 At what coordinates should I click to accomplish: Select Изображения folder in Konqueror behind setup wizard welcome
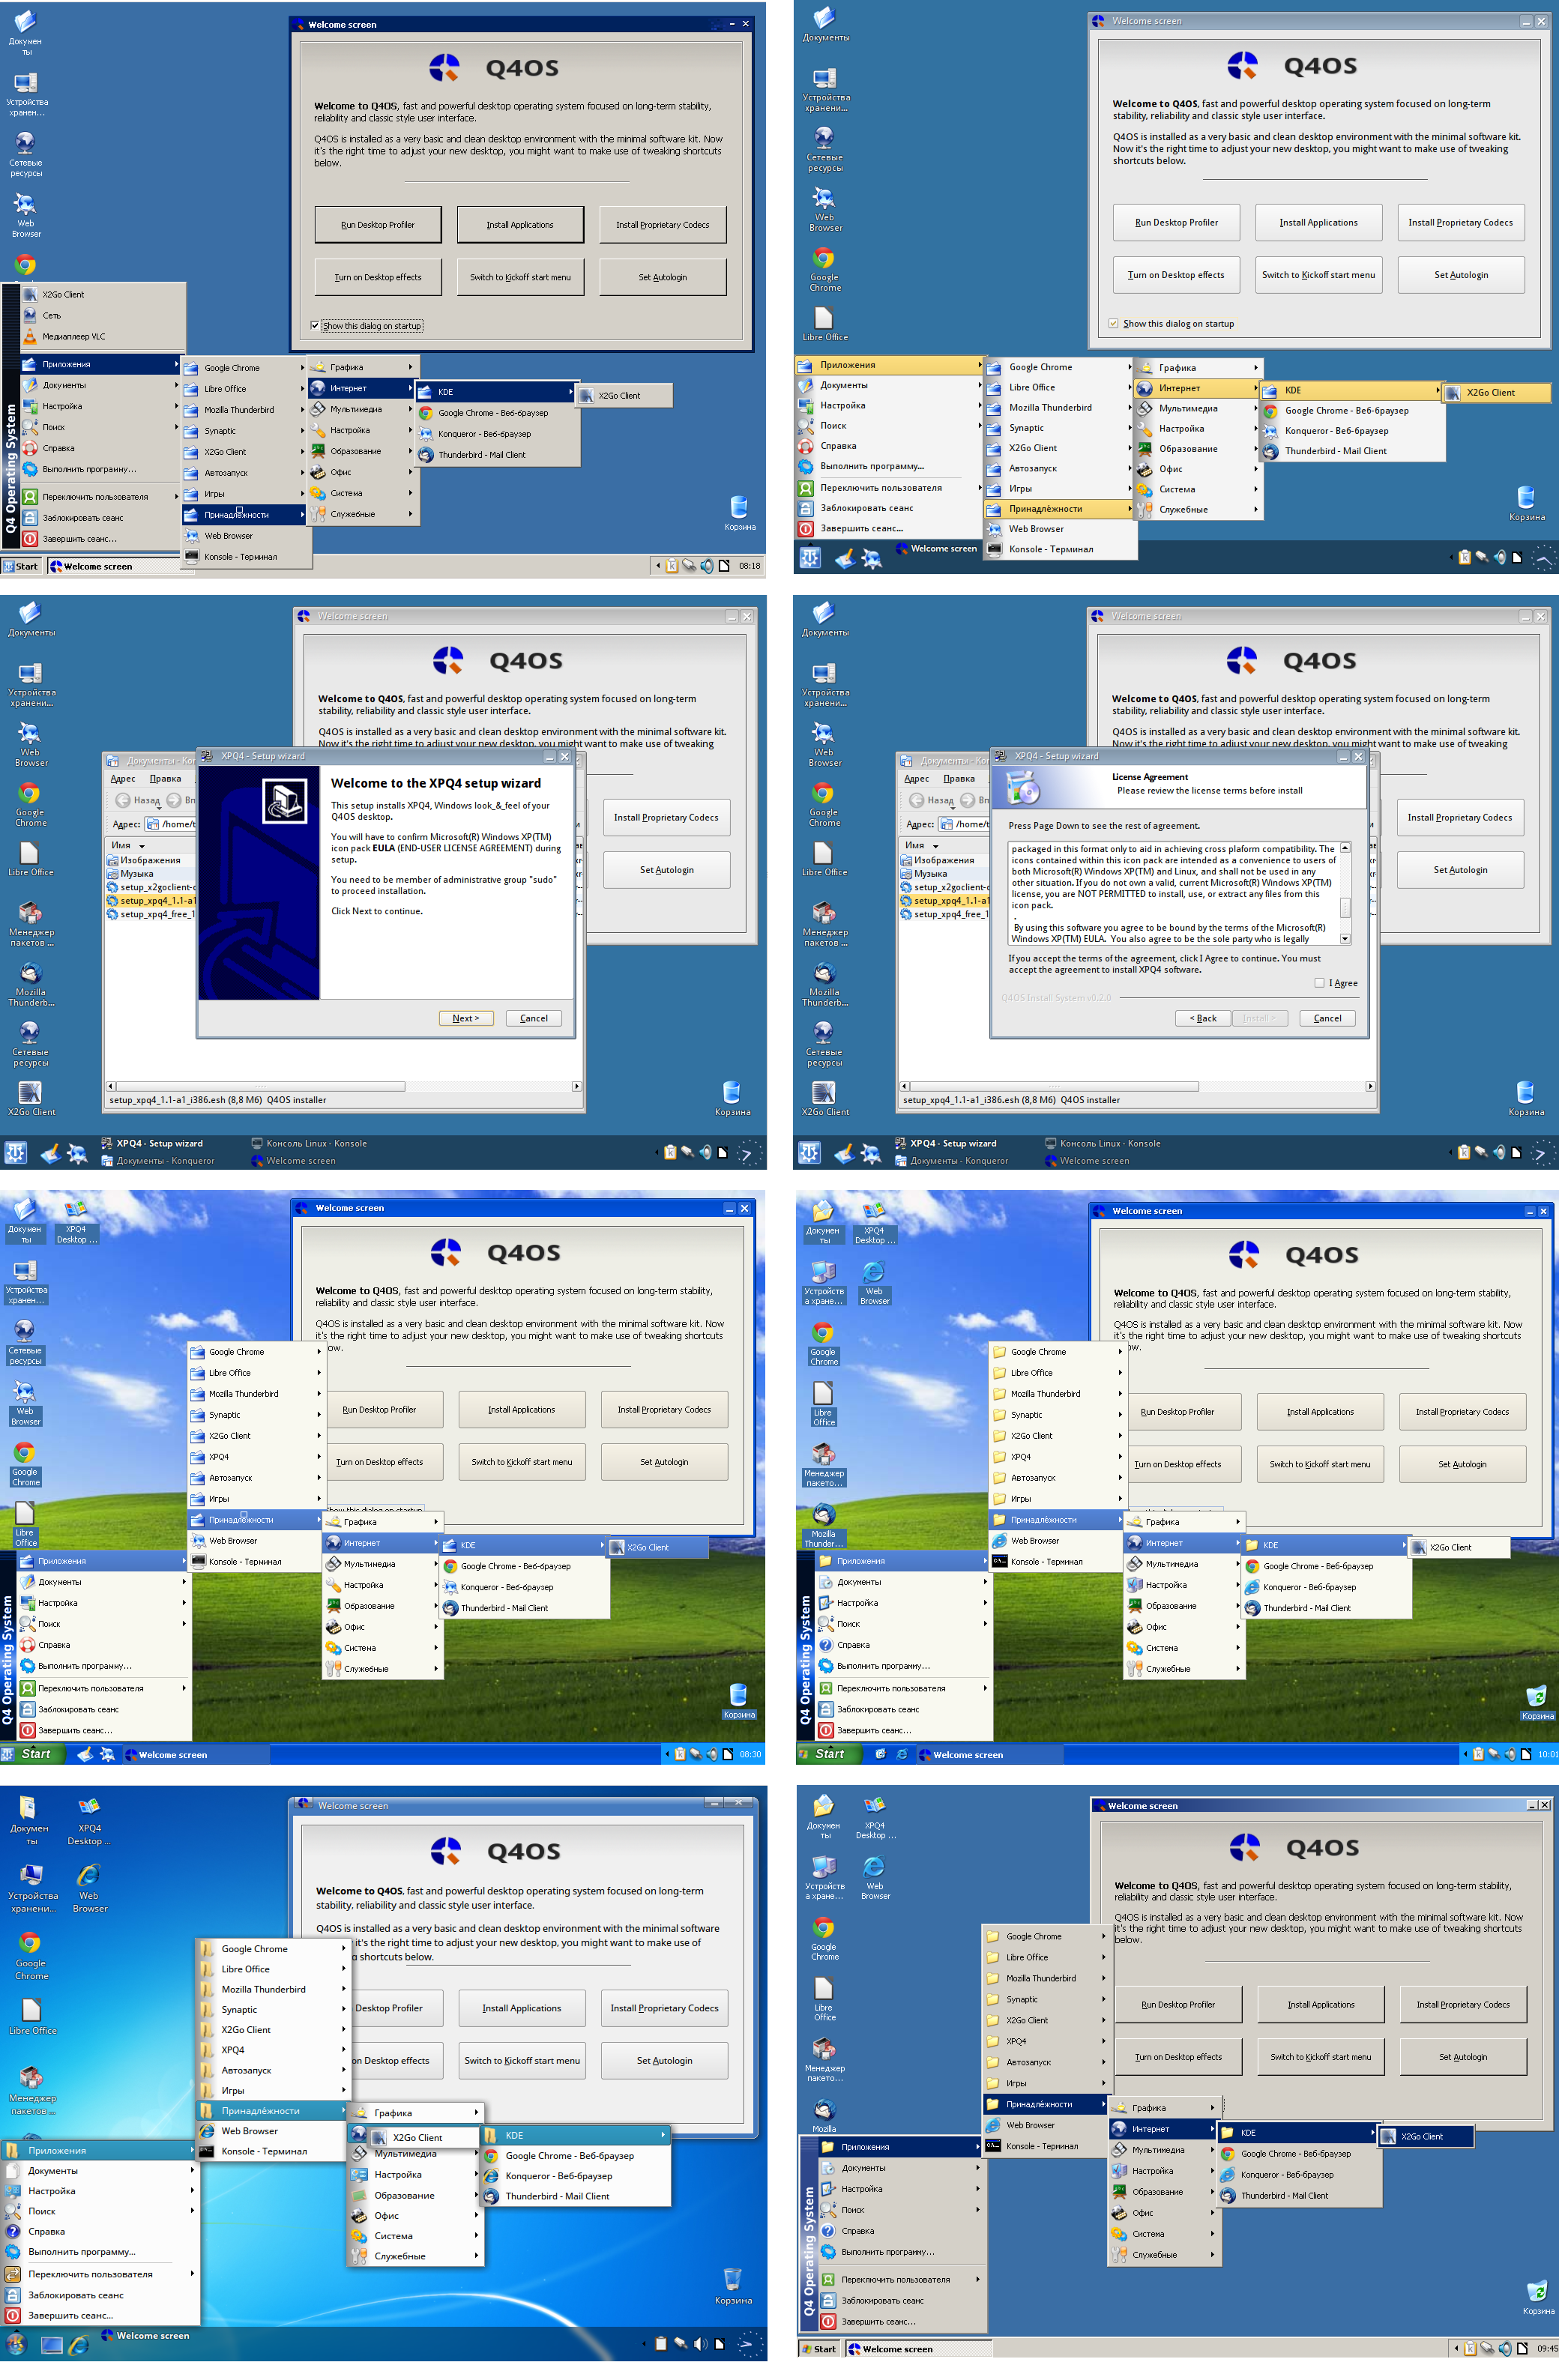144,860
